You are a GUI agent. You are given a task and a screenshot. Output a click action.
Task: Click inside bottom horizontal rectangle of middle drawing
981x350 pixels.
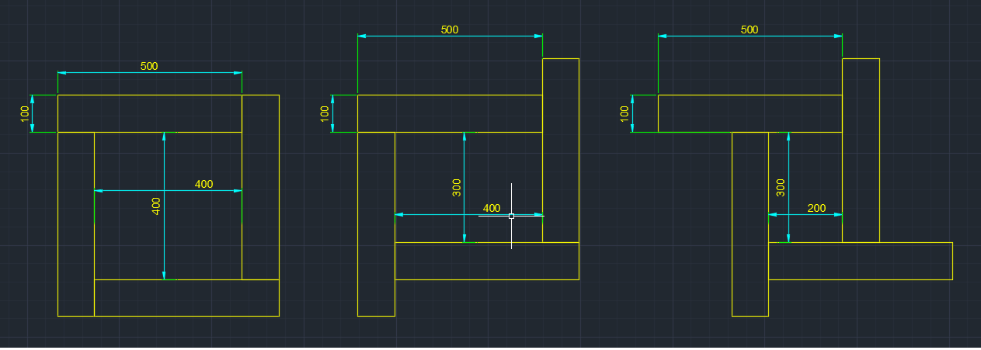tap(487, 261)
